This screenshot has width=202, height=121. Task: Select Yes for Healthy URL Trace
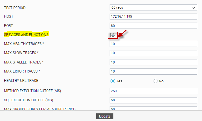[x=113, y=81]
